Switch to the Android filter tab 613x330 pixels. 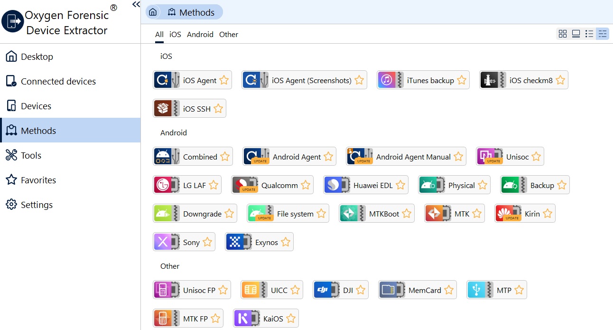(200, 34)
